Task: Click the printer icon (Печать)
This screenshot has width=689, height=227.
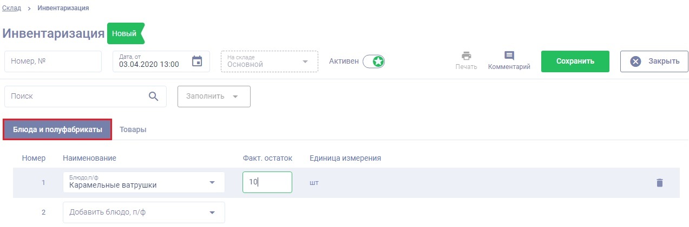Action: click(466, 56)
